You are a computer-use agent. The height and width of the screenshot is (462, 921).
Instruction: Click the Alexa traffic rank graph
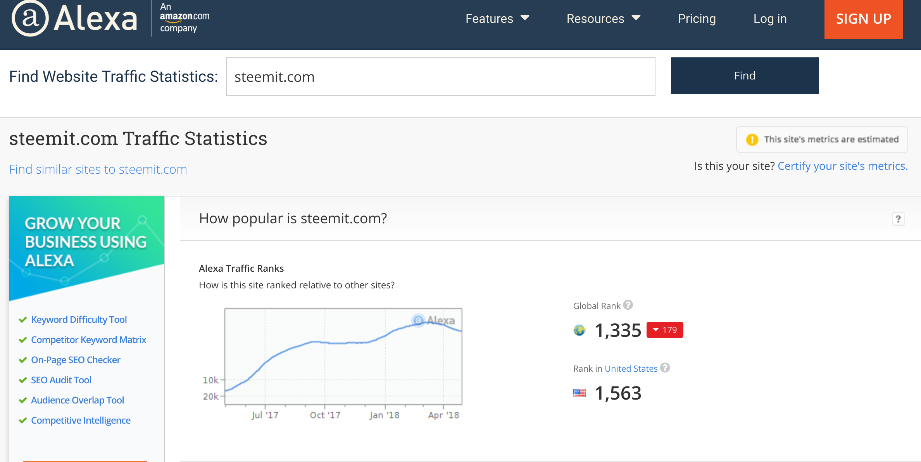[343, 357]
